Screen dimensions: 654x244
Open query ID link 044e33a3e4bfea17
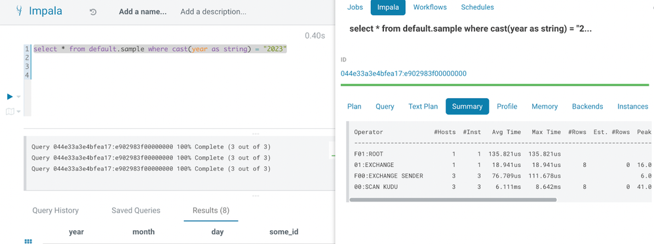(x=403, y=73)
